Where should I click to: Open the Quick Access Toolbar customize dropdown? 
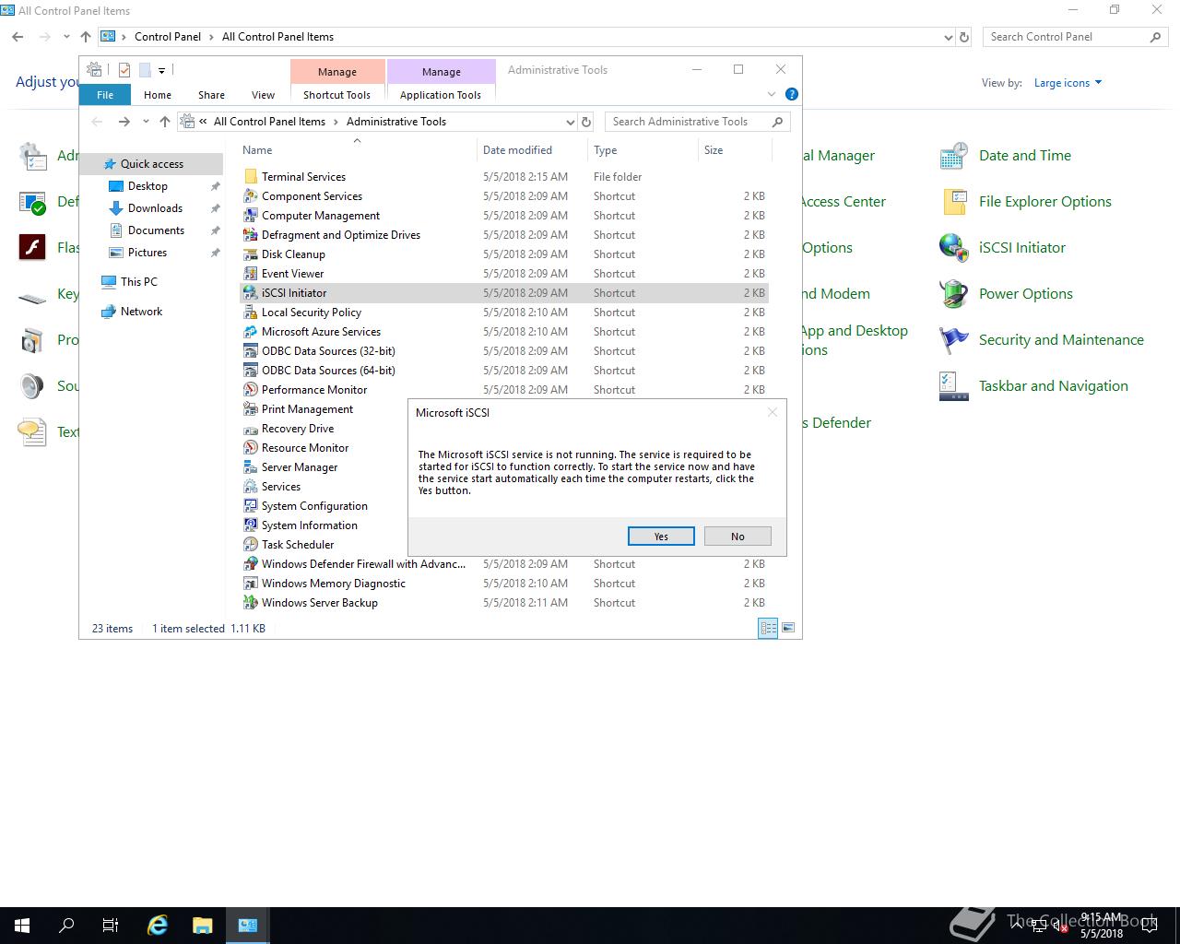(161, 70)
